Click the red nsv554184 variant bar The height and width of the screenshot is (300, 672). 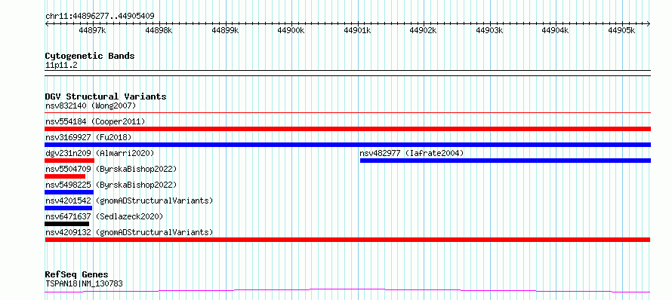(x=347, y=129)
